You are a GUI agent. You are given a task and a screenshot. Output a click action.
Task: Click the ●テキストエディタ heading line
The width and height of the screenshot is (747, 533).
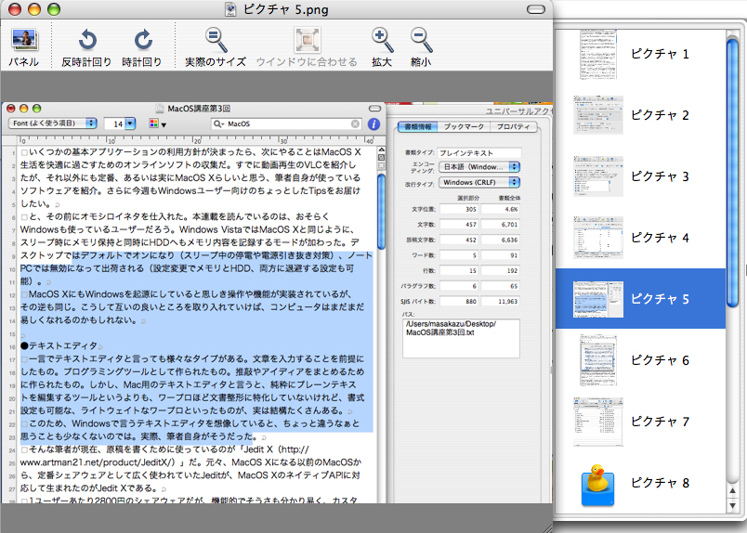point(59,345)
